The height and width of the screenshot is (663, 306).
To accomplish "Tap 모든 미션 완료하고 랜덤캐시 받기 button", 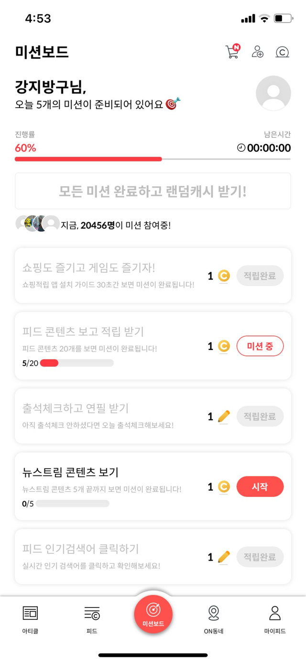I will [153, 191].
